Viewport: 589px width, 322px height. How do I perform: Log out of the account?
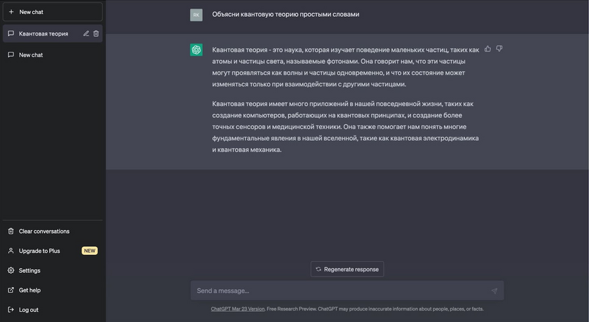point(52,310)
